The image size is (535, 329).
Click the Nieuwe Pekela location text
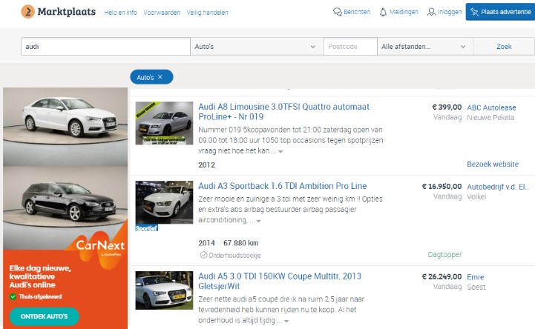click(490, 118)
